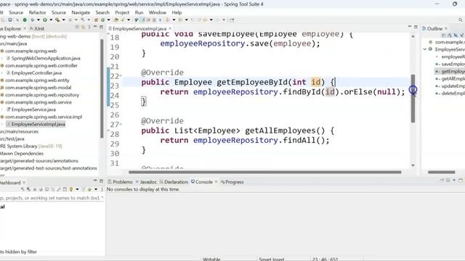The height and width of the screenshot is (261, 465).
Task: Switch to the Problems tab
Action: point(120,182)
